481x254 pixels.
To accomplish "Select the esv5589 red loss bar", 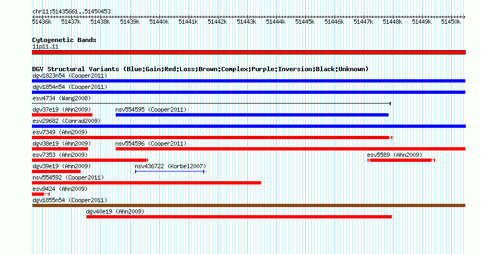I will coord(401,160).
